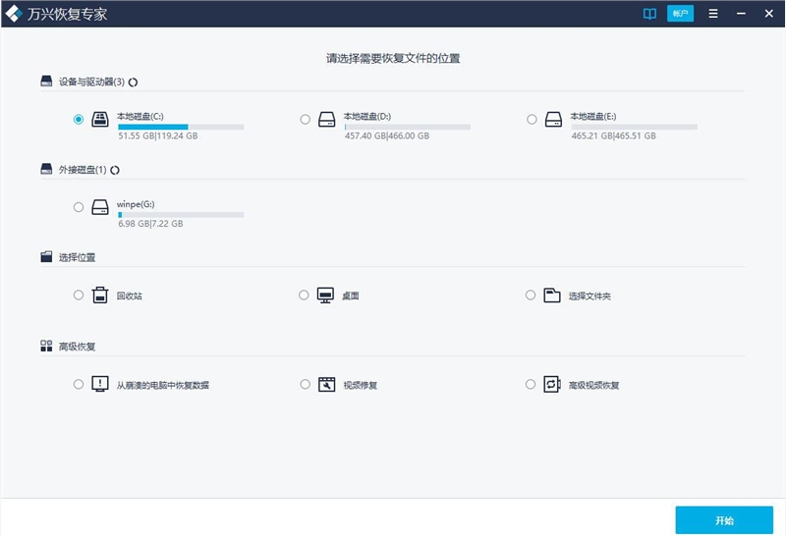The height and width of the screenshot is (536, 786).
Task: Click the winpe G: drive icon
Action: [x=100, y=207]
